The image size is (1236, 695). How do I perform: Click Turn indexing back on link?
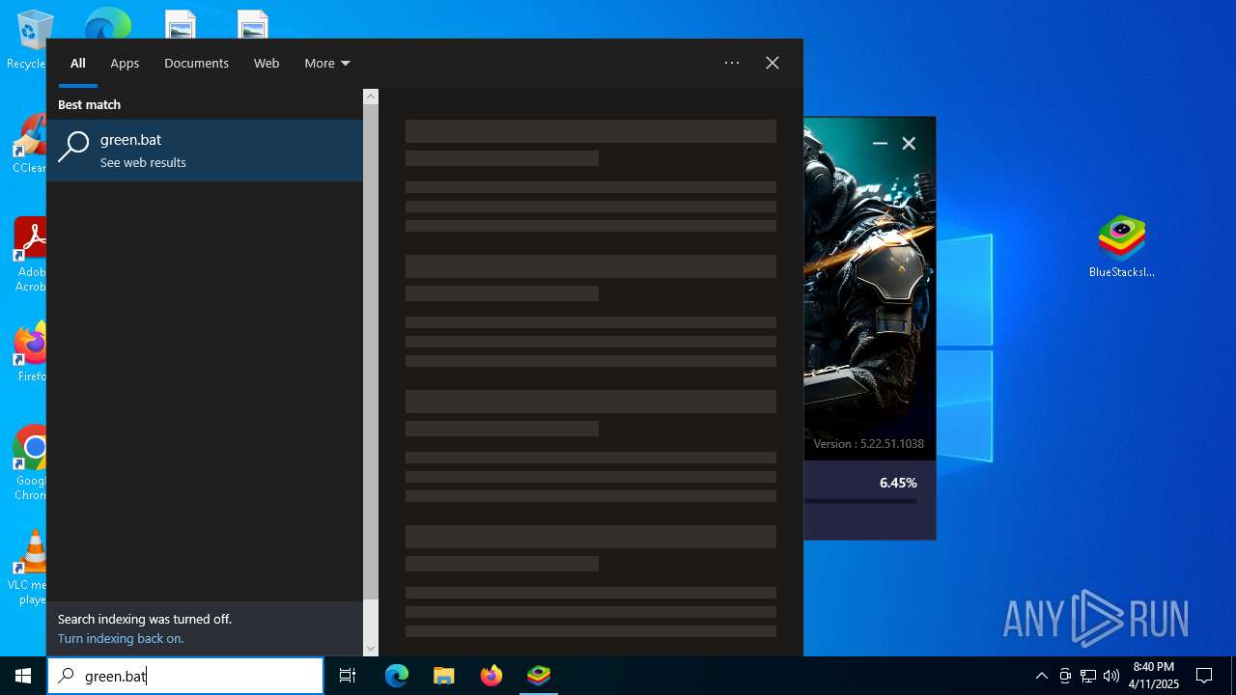click(121, 638)
